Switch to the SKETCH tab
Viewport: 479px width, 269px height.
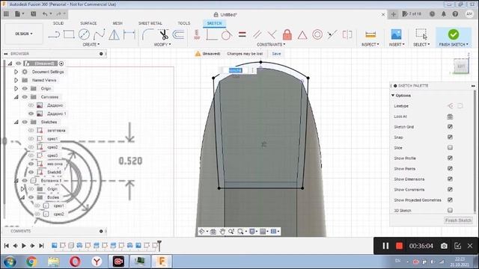pos(214,23)
